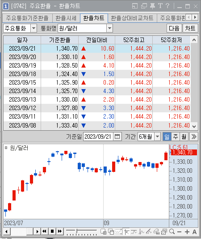Select the 월 (monthly) period toggle
Image resolution: width=201 pixels, height=239 pixels.
click(184, 137)
